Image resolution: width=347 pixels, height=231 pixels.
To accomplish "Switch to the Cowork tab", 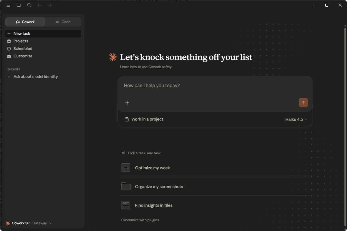I will (25, 22).
